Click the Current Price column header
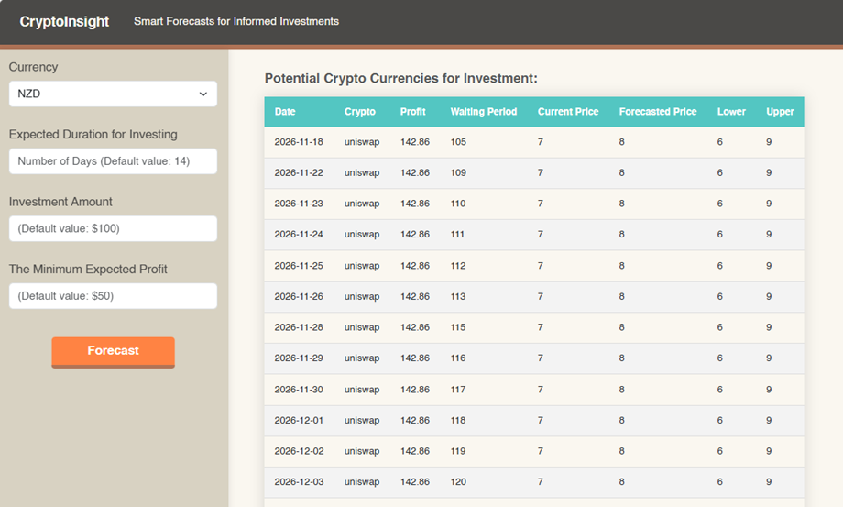843x507 pixels. 568,111
